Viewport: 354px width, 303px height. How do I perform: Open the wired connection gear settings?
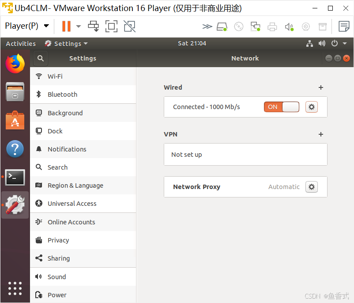(x=312, y=107)
